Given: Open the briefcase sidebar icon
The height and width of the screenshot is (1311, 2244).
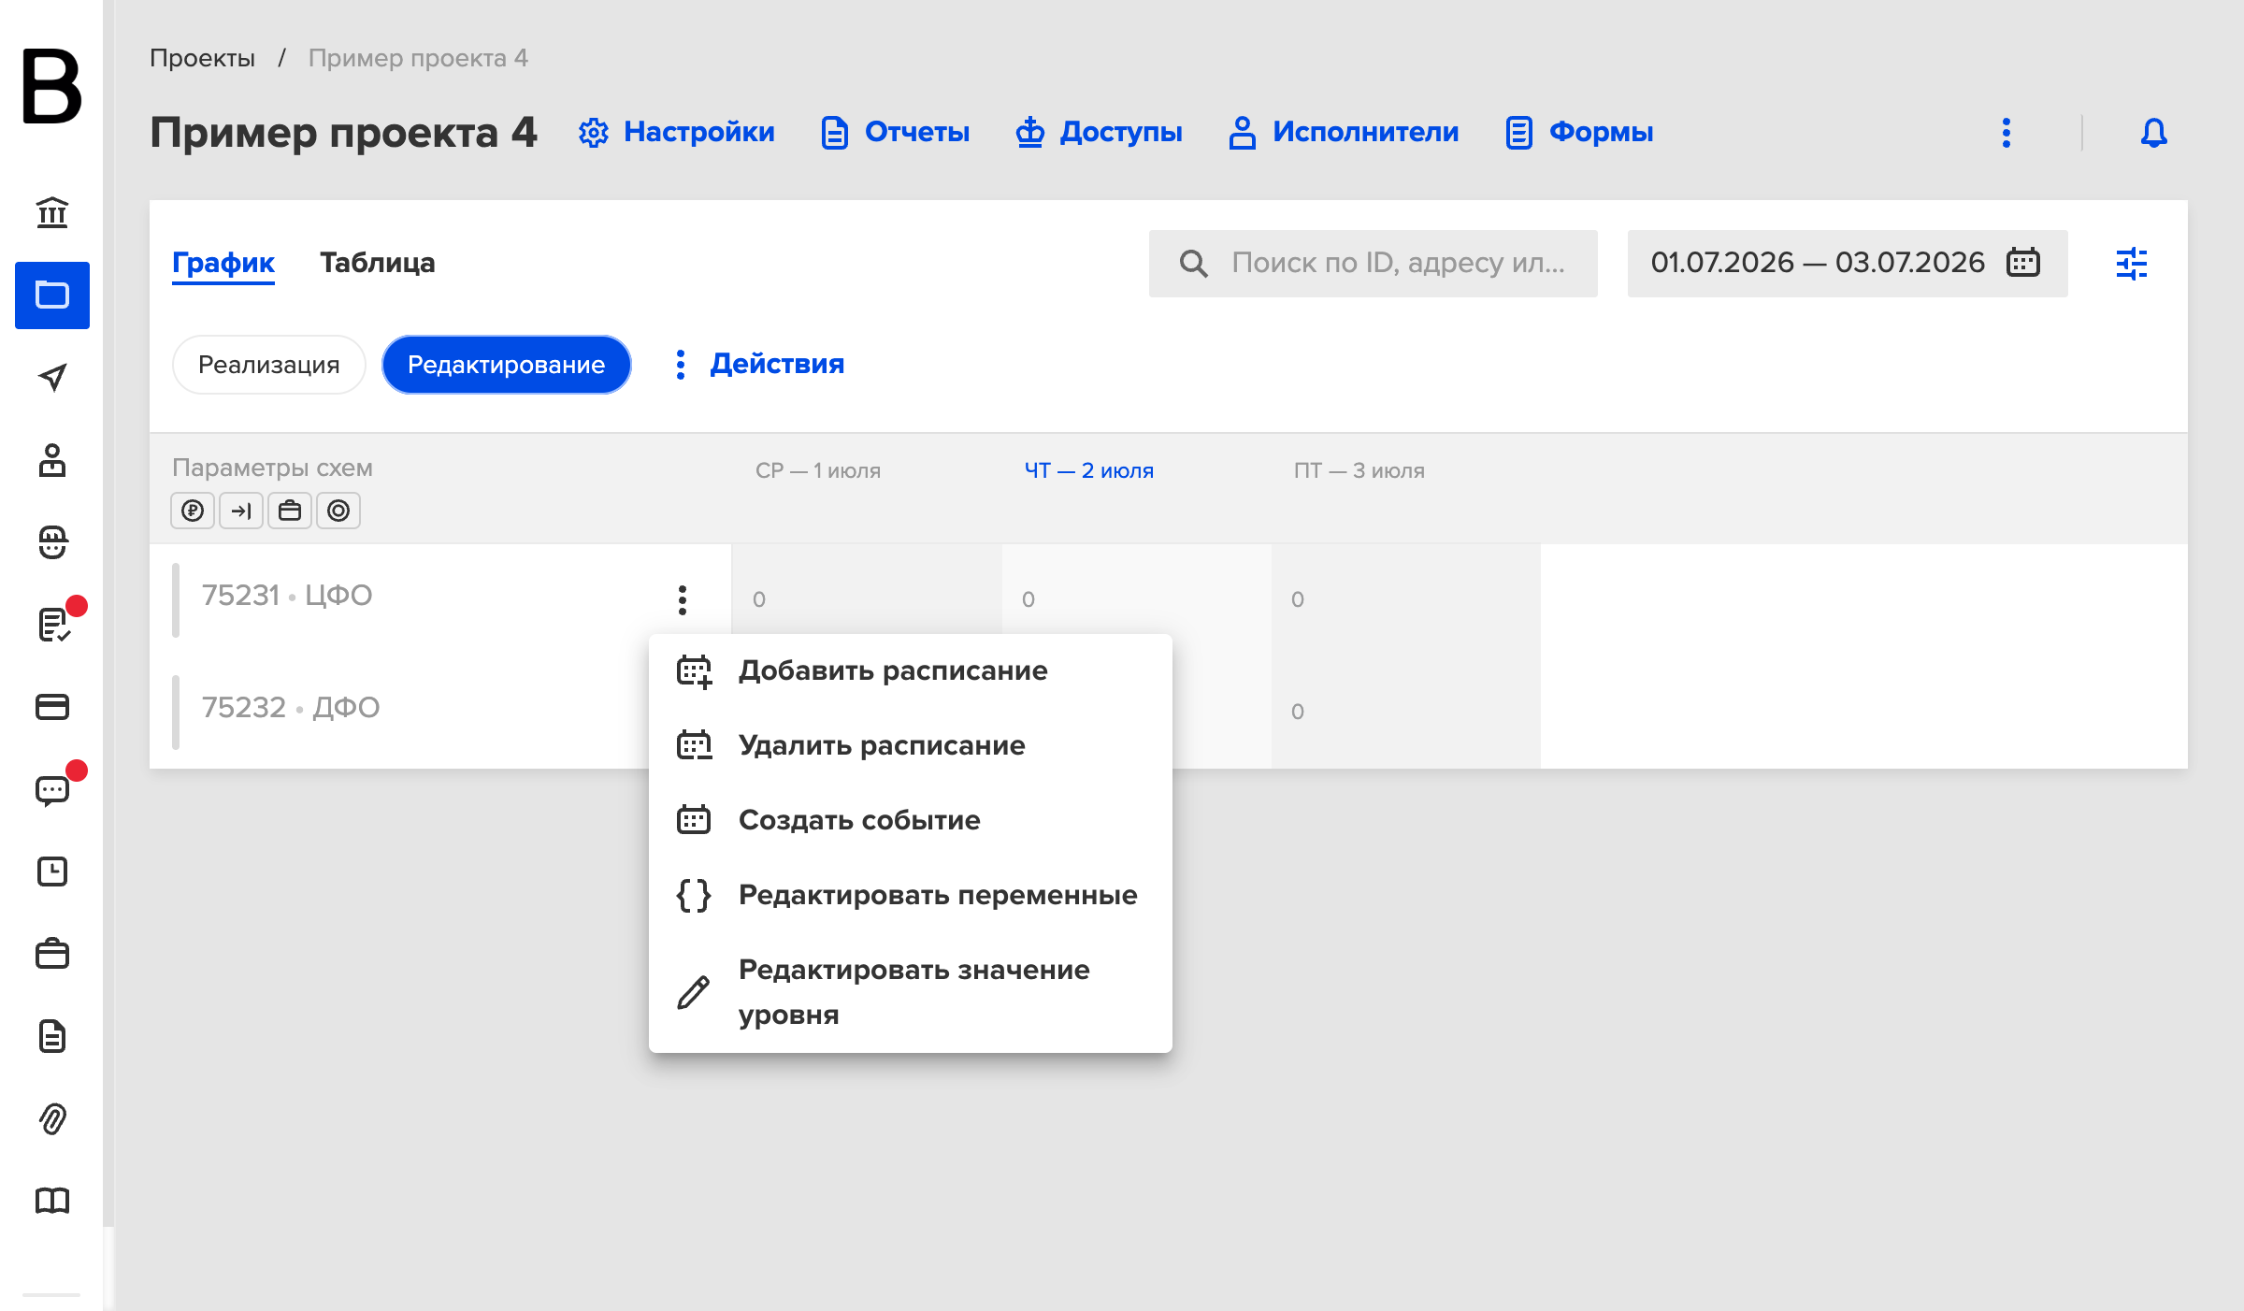Looking at the screenshot, I should pos(52,954).
